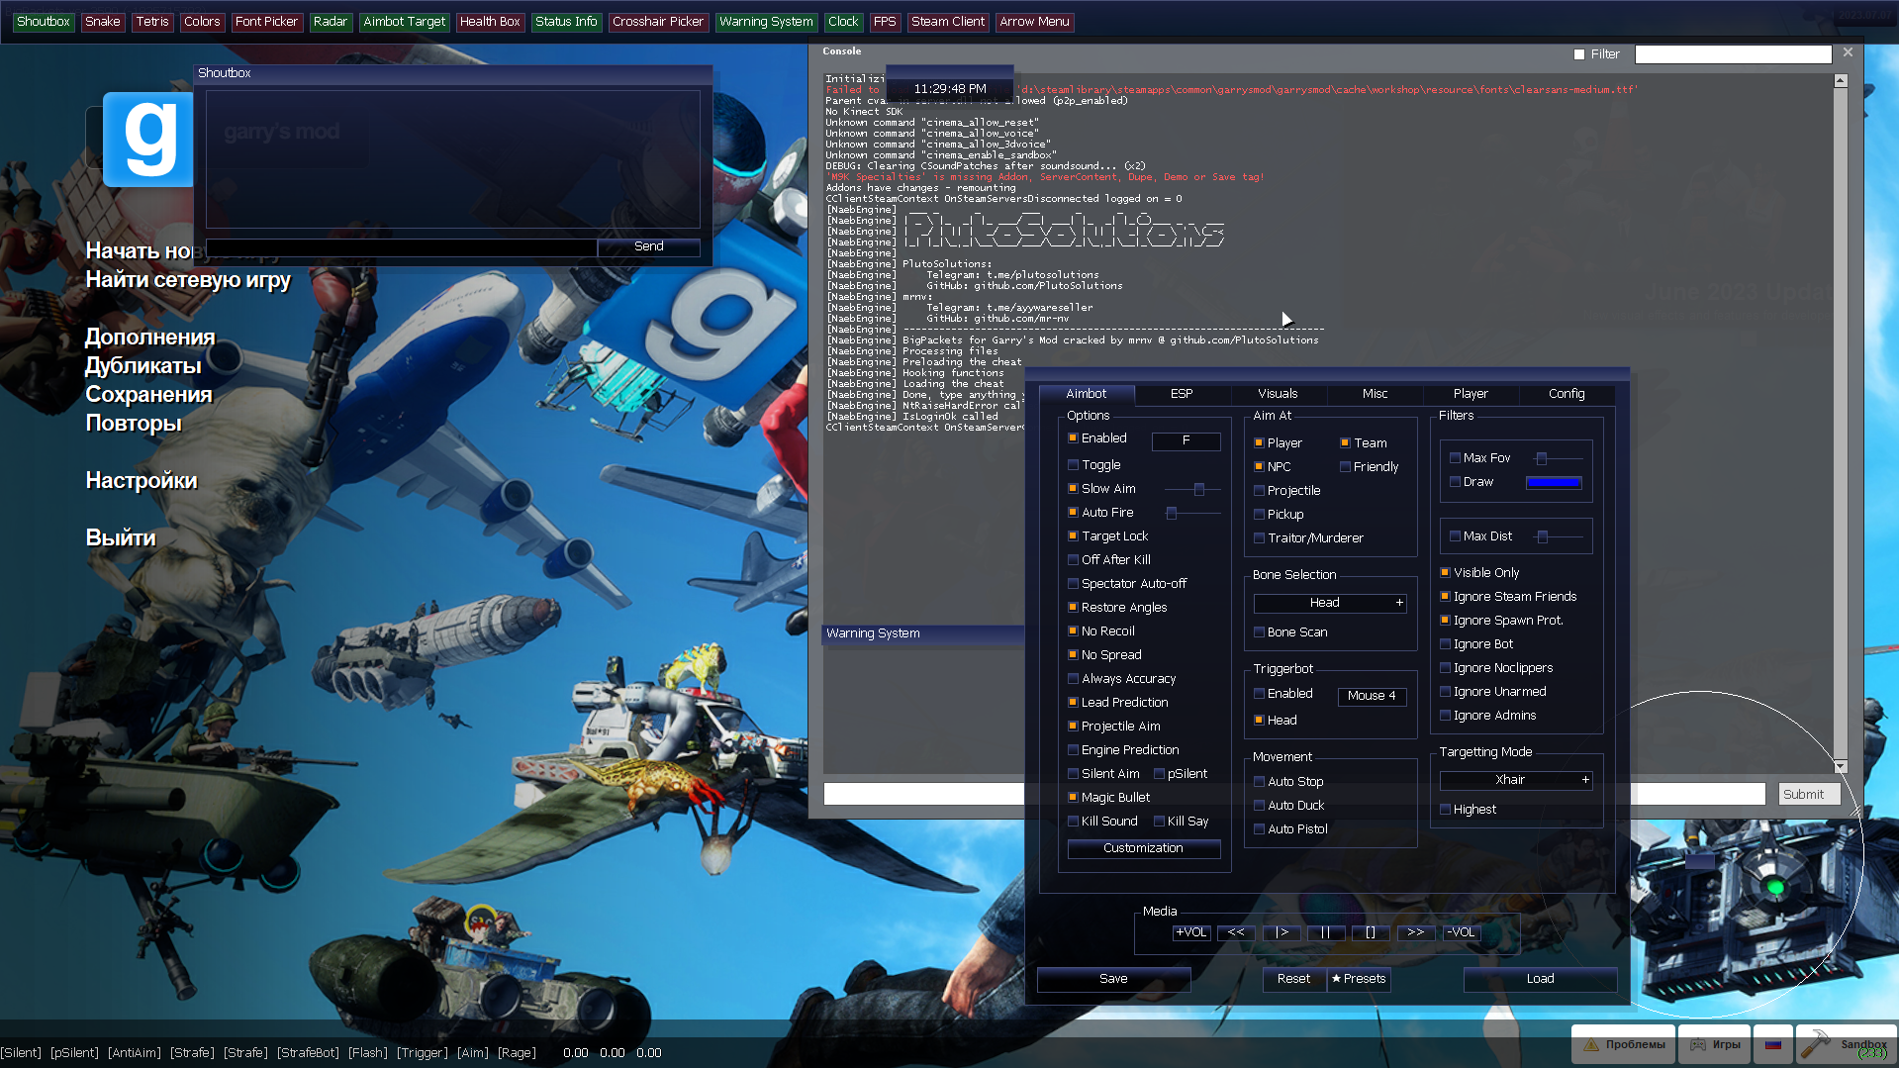The image size is (1899, 1068).
Task: Click Triggerbot Mouse 4 keybind selector
Action: coord(1372,696)
